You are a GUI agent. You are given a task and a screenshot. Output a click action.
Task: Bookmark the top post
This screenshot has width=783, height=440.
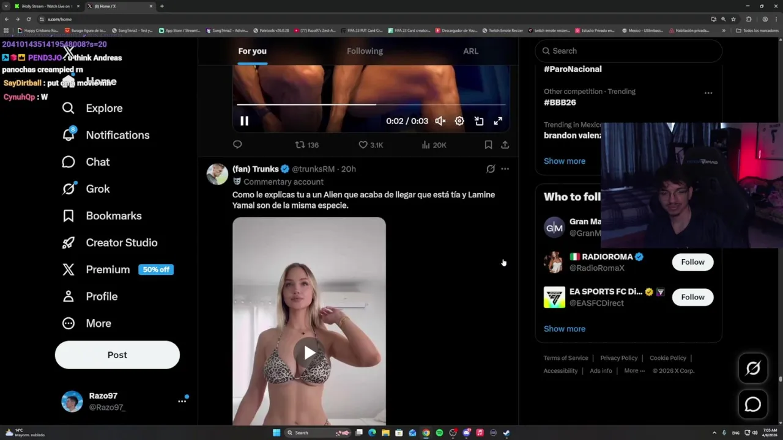click(488, 145)
